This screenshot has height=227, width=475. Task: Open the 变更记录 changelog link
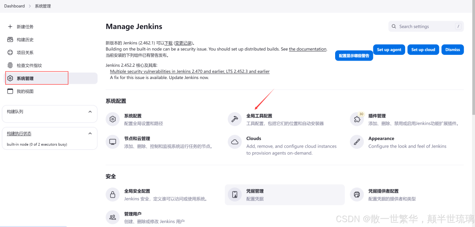(x=183, y=43)
